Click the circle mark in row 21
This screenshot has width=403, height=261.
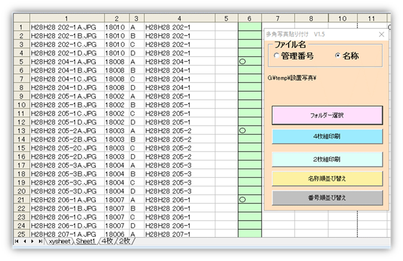(242, 199)
